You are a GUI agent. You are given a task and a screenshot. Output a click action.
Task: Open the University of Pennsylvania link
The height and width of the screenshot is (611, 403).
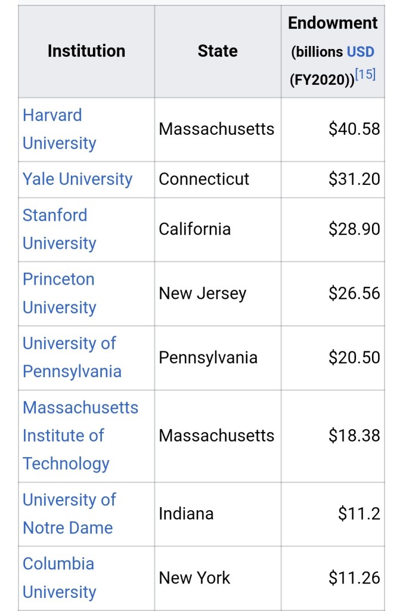tap(72, 357)
